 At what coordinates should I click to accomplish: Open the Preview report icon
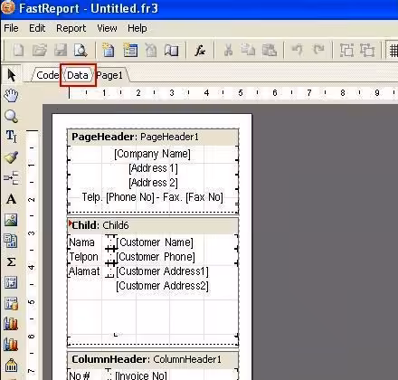81,51
